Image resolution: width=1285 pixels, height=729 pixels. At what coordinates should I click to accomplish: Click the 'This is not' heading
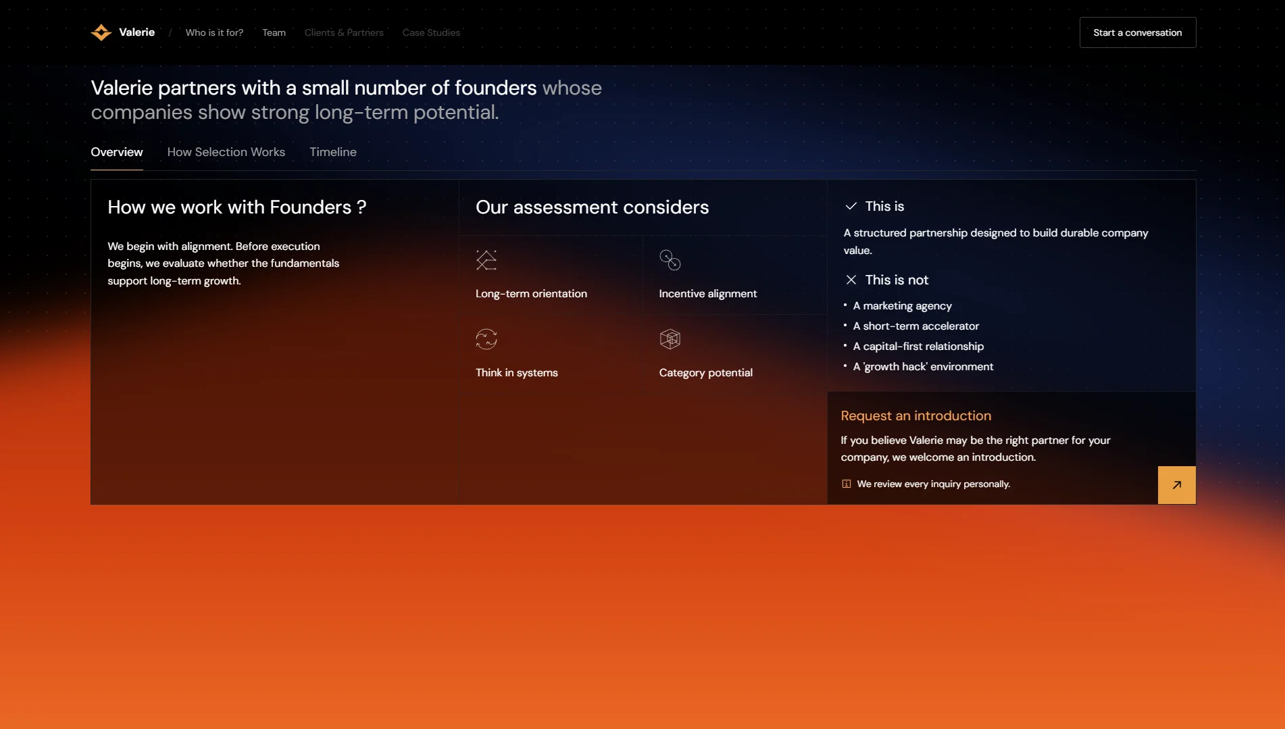tap(897, 280)
